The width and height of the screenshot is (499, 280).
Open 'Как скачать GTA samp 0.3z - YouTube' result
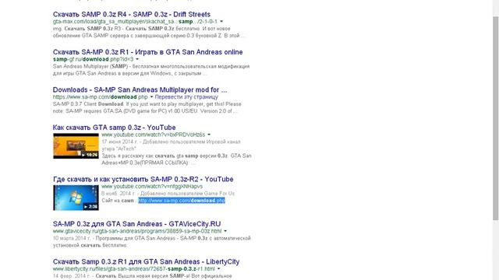click(115, 128)
